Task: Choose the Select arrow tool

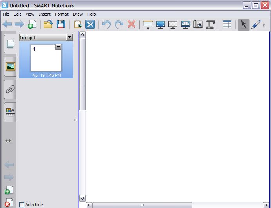Action: [244, 24]
